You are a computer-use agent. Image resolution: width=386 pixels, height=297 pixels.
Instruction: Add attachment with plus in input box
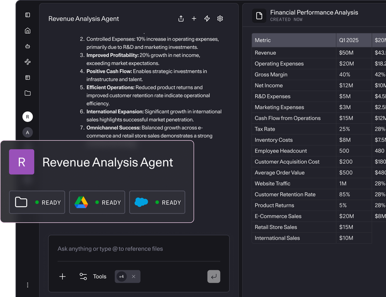(x=63, y=276)
